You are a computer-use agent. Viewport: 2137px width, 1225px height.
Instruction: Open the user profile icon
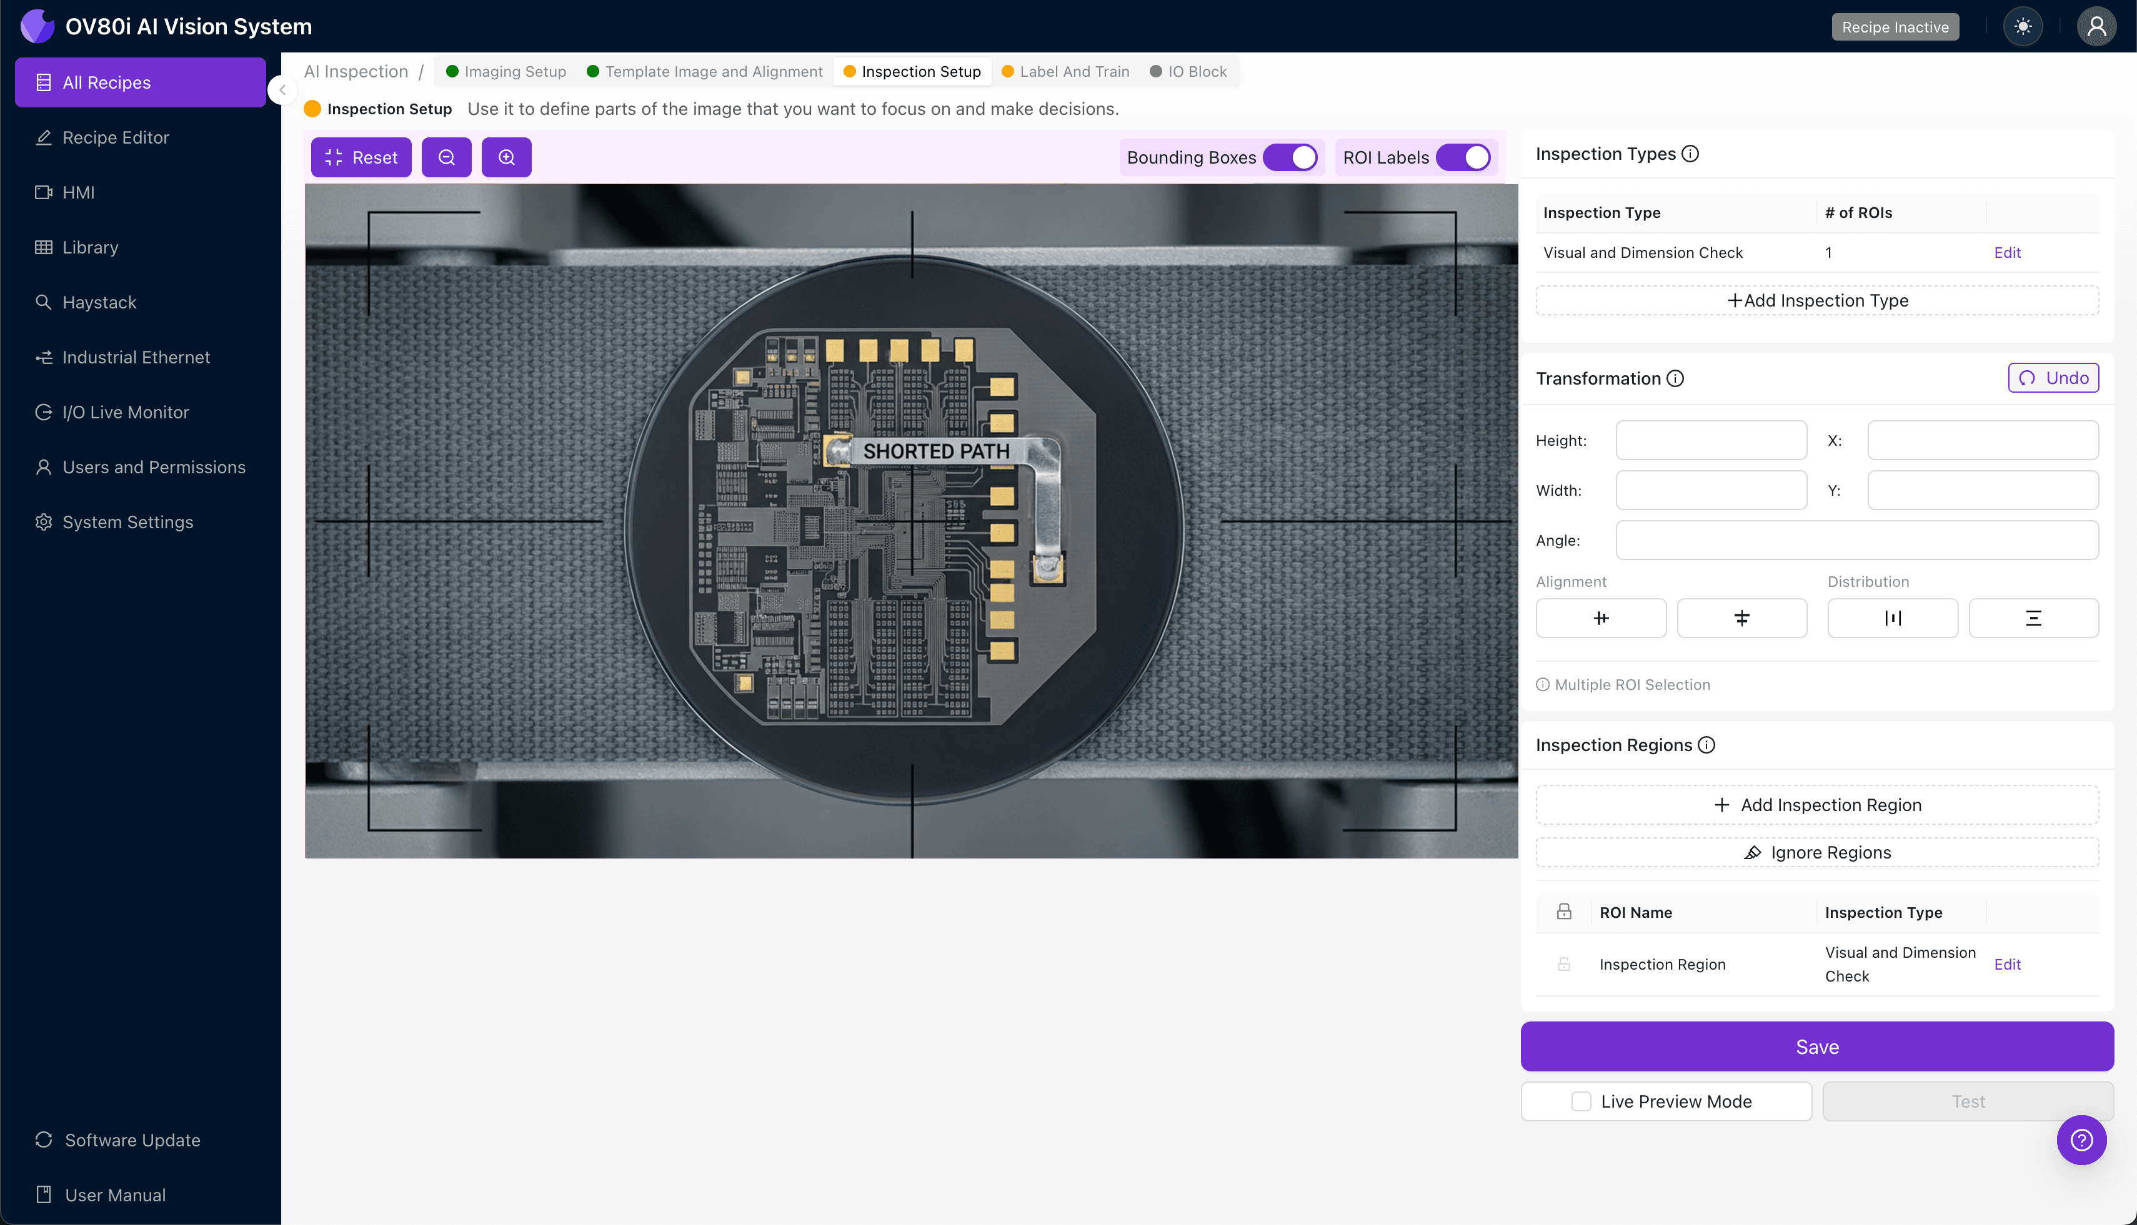pyautogui.click(x=2096, y=27)
